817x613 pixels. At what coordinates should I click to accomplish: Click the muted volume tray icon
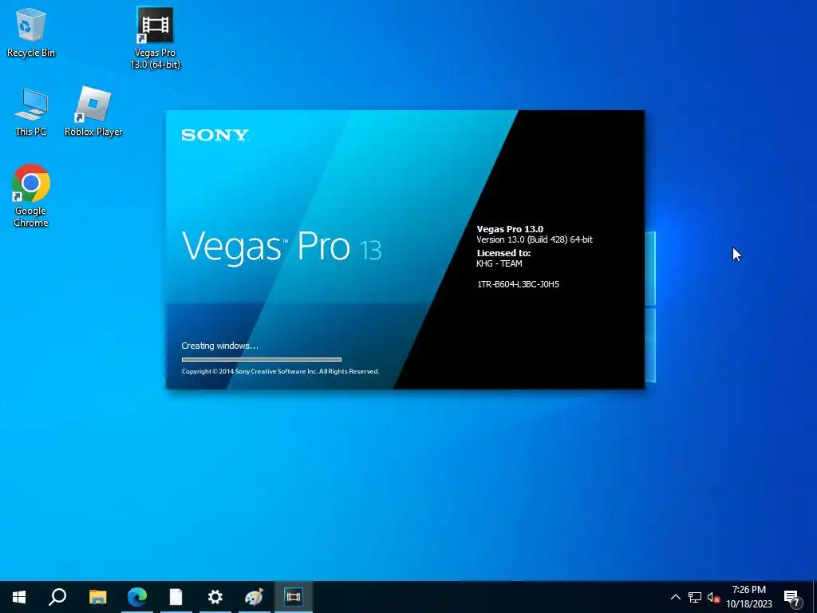click(x=713, y=597)
